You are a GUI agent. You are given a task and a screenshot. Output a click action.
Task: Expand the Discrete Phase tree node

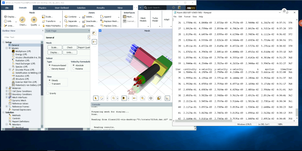[10, 69]
